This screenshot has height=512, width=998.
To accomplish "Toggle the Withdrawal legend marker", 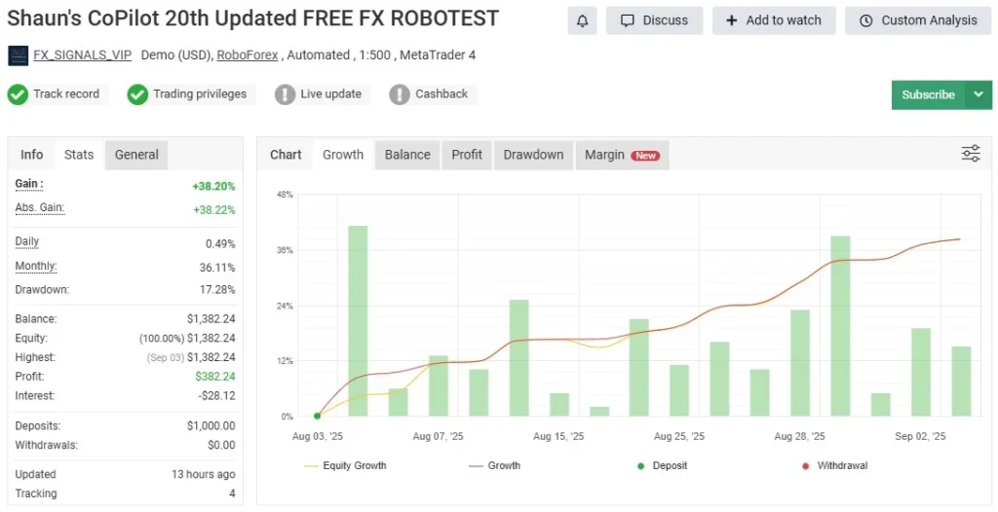I will point(835,465).
